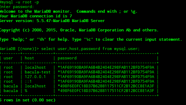186x105 pixels.
Task: Click the "Type 'help;'" instruction line
Action: coord(91,39)
